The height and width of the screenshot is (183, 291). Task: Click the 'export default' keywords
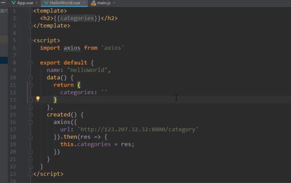(x=63, y=63)
